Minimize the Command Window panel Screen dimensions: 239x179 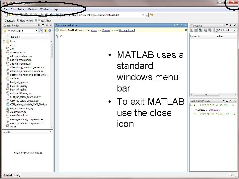point(174,25)
